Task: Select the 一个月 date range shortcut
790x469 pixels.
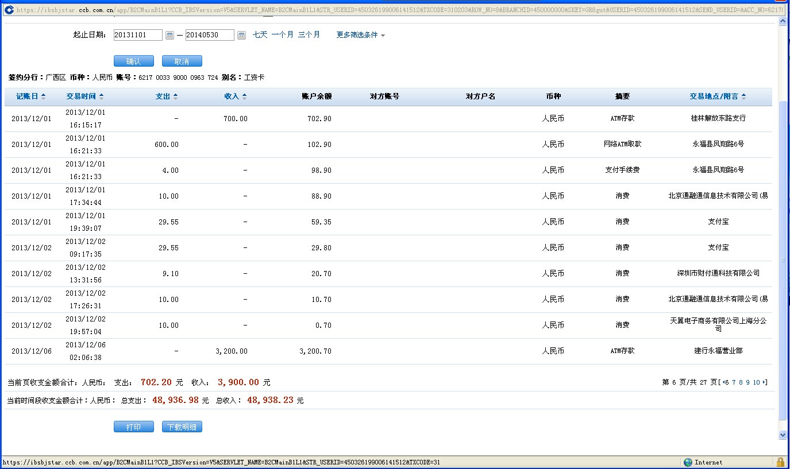Action: coord(282,35)
